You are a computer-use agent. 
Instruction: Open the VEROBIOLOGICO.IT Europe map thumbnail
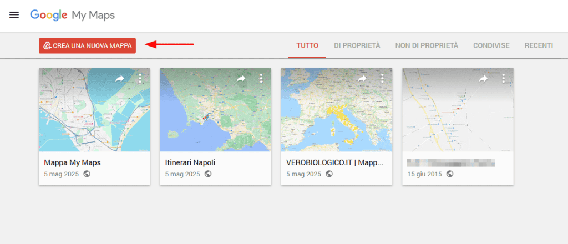click(x=337, y=110)
